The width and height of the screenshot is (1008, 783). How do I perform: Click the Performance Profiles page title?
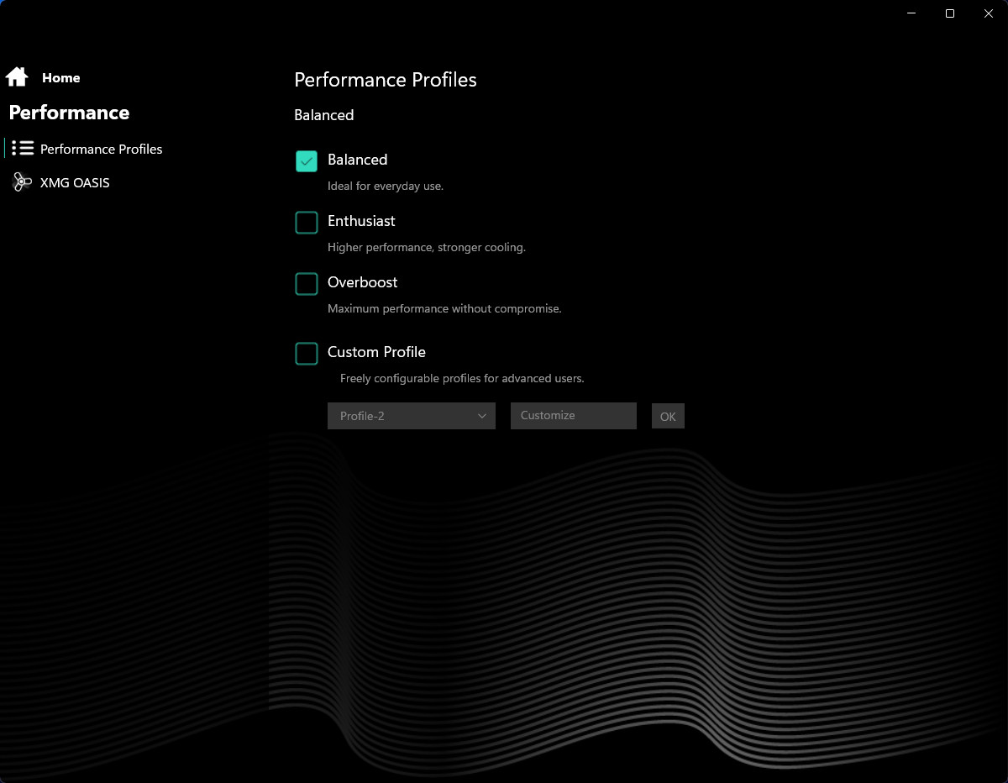tap(386, 80)
